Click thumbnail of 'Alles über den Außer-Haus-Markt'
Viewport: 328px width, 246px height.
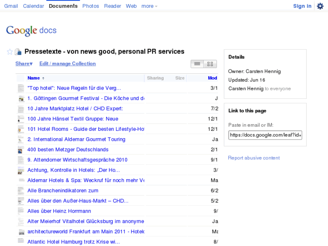point(21,201)
